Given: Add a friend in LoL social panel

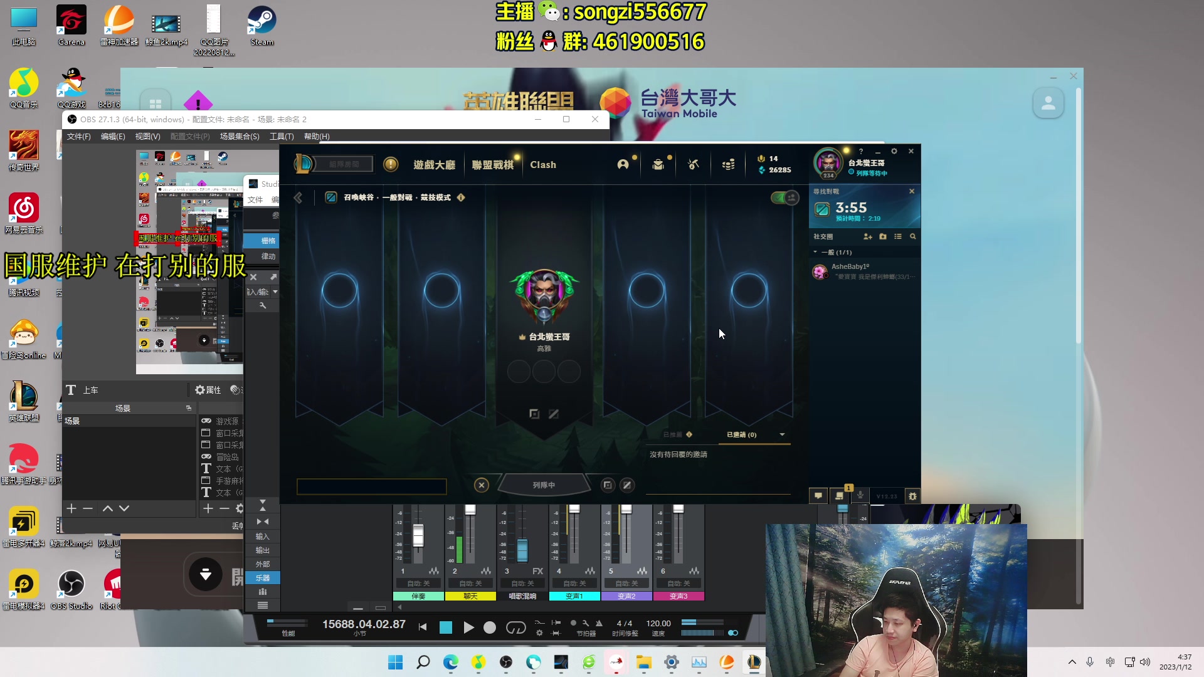Looking at the screenshot, I should click(x=868, y=236).
